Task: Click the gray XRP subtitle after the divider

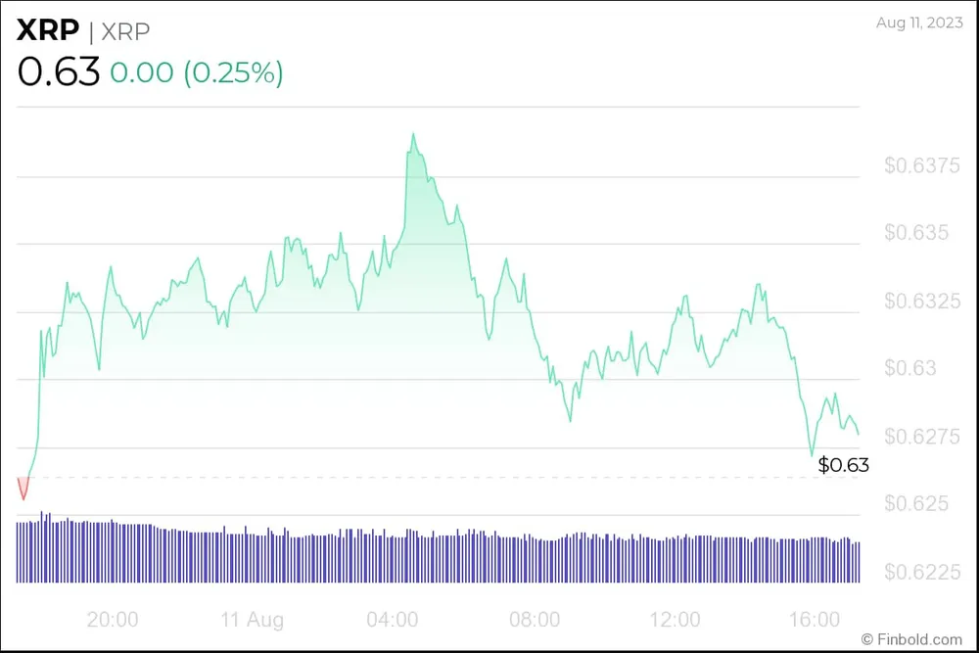Action: coord(124,32)
